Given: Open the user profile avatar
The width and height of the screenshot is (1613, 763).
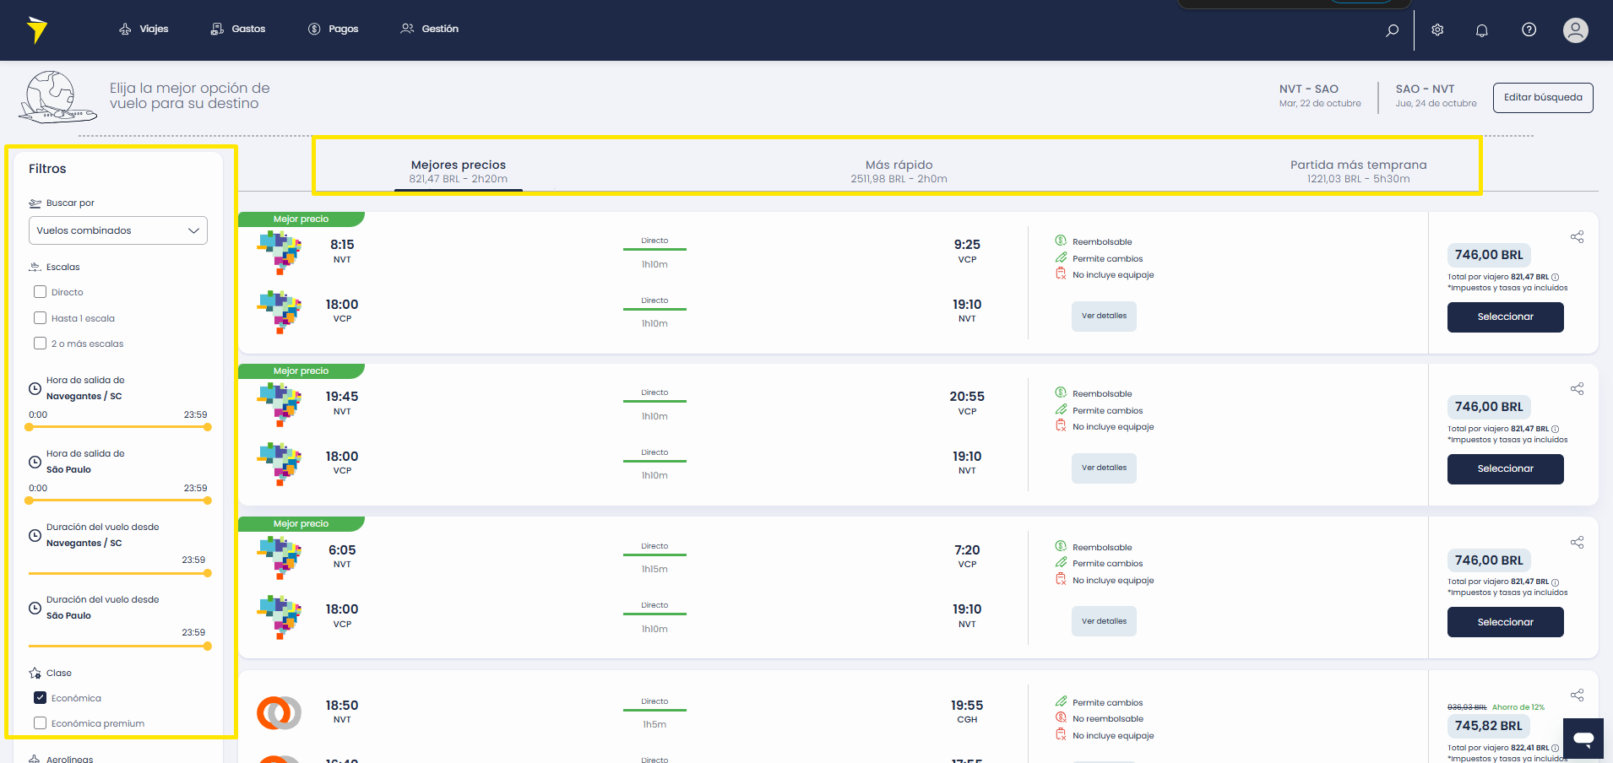Looking at the screenshot, I should [1575, 30].
